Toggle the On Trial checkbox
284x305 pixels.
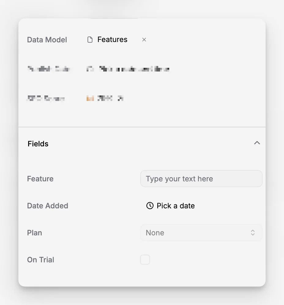click(x=145, y=260)
